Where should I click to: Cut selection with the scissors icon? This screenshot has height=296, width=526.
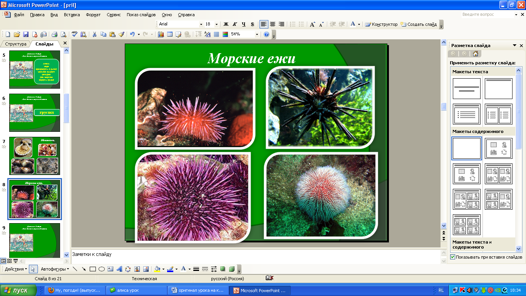click(x=94, y=34)
